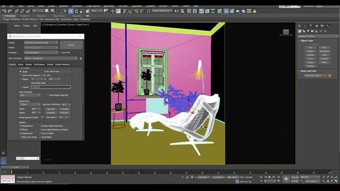
Task: Enable Force 2-Sided option
Action: (x=40, y=133)
